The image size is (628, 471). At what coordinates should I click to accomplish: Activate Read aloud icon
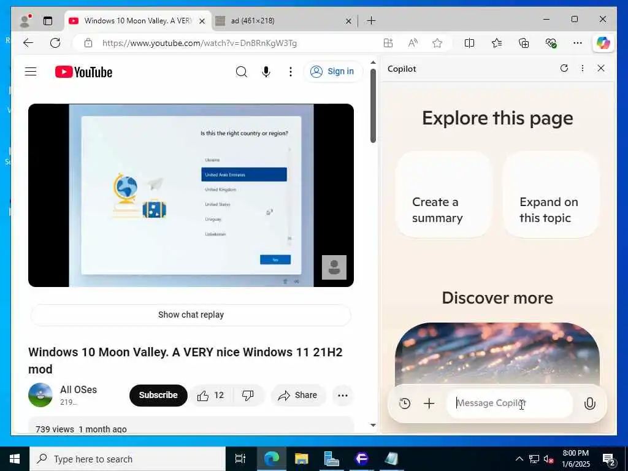[x=413, y=43]
